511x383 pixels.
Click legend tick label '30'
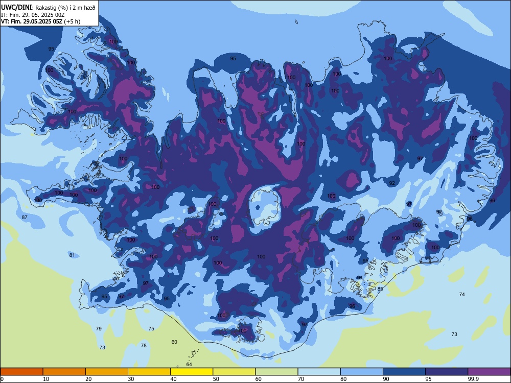click(131, 379)
